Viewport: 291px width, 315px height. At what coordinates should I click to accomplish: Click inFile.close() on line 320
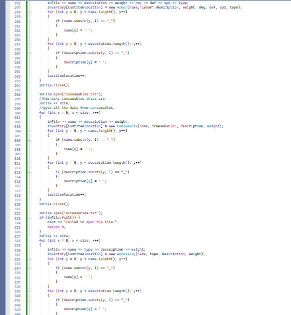[x=54, y=204]
